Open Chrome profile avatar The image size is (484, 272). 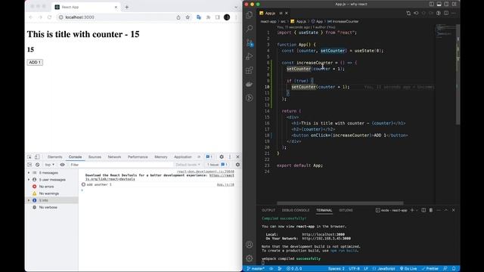tap(227, 17)
